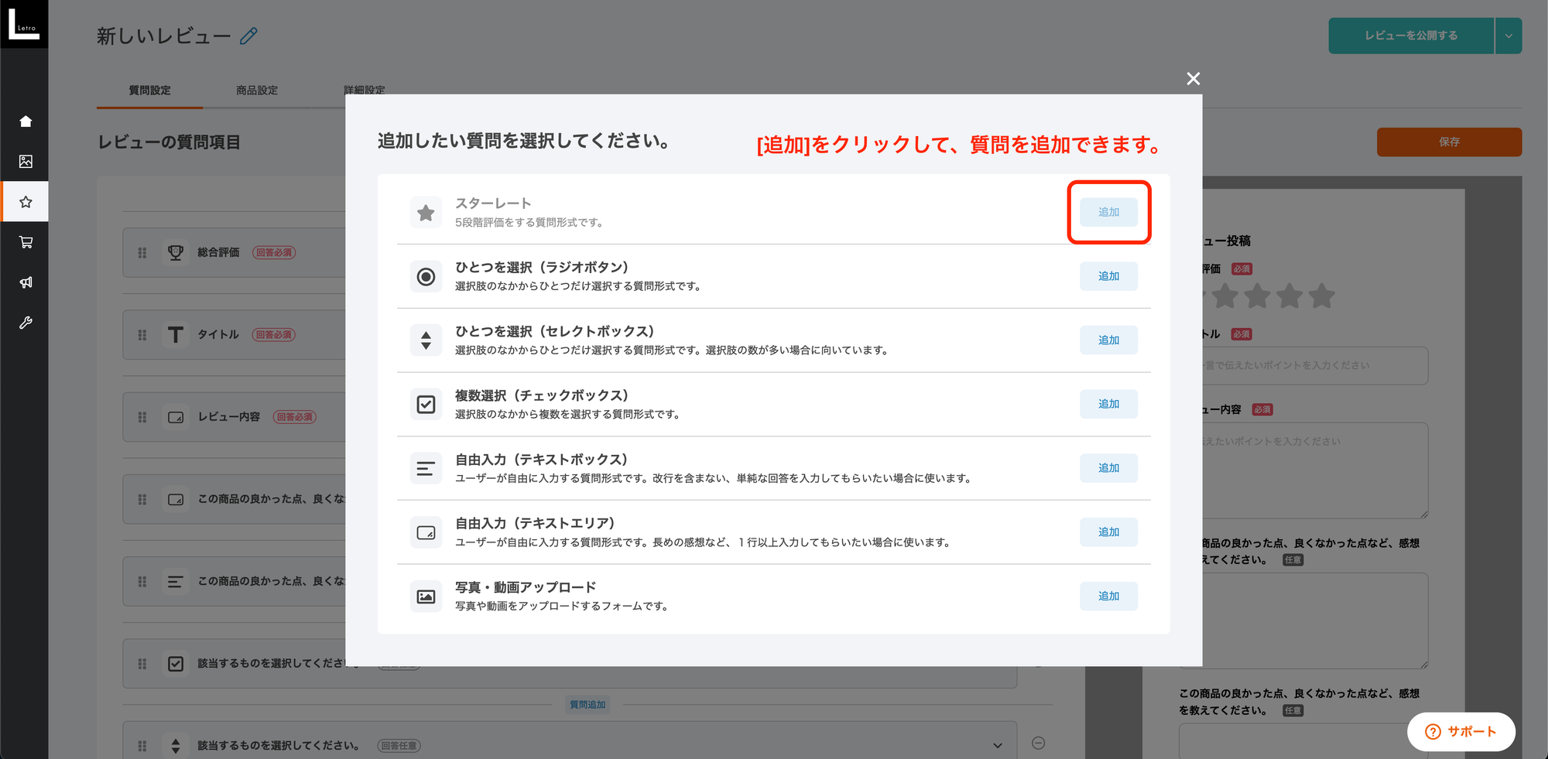1548x759 pixels.
Task: Open the shopping cart icon in the sidebar
Action: (x=25, y=242)
